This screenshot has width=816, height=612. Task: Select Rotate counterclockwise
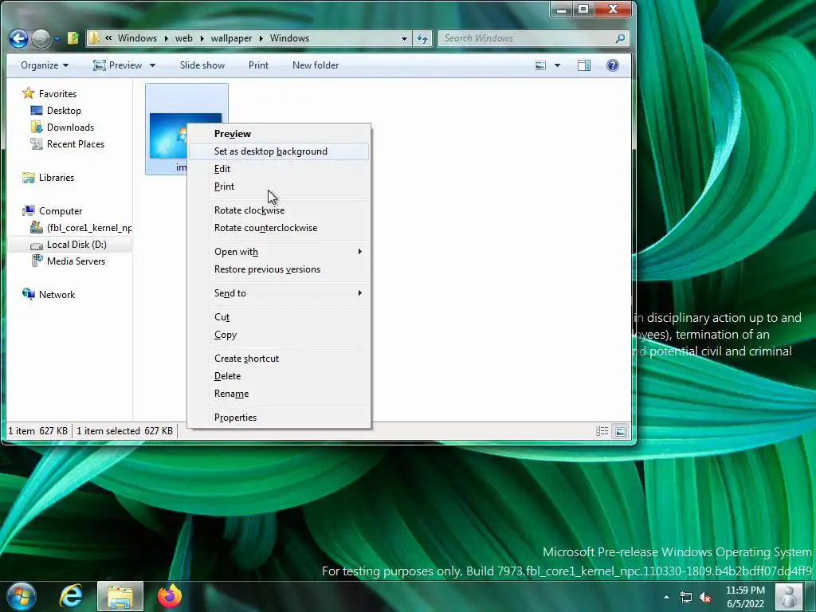click(x=279, y=228)
